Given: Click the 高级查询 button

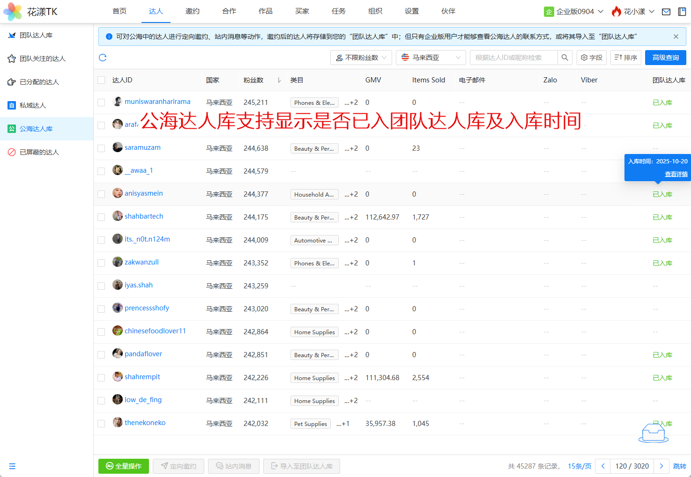Looking at the screenshot, I should pyautogui.click(x=665, y=58).
